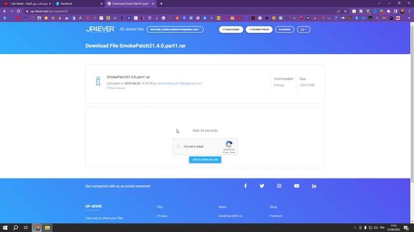The height and width of the screenshot is (232, 414).
Task: Click the volume icon in system tray
Action: click(376, 227)
